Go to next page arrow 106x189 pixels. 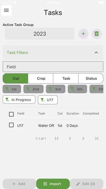(x=83, y=138)
